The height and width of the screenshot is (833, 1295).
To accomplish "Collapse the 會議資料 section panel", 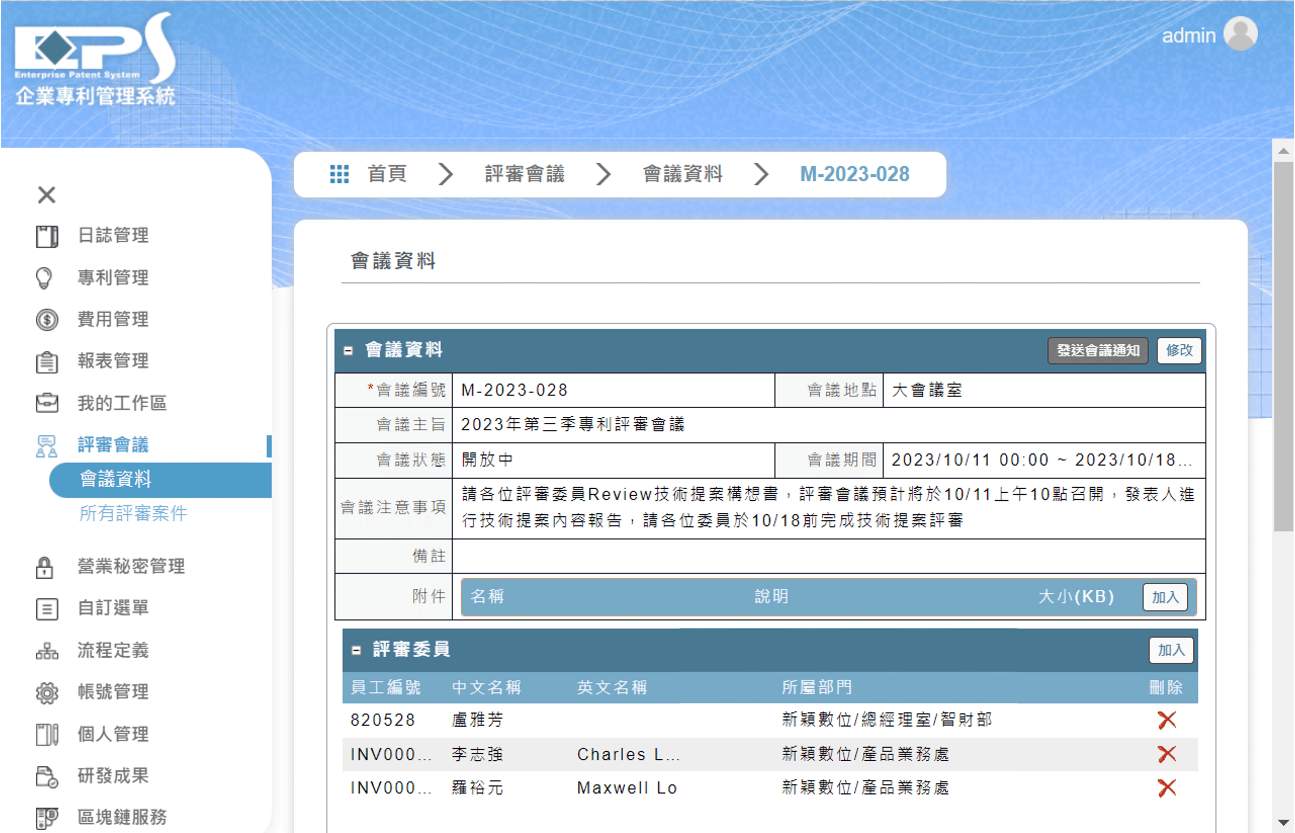I will [x=348, y=350].
